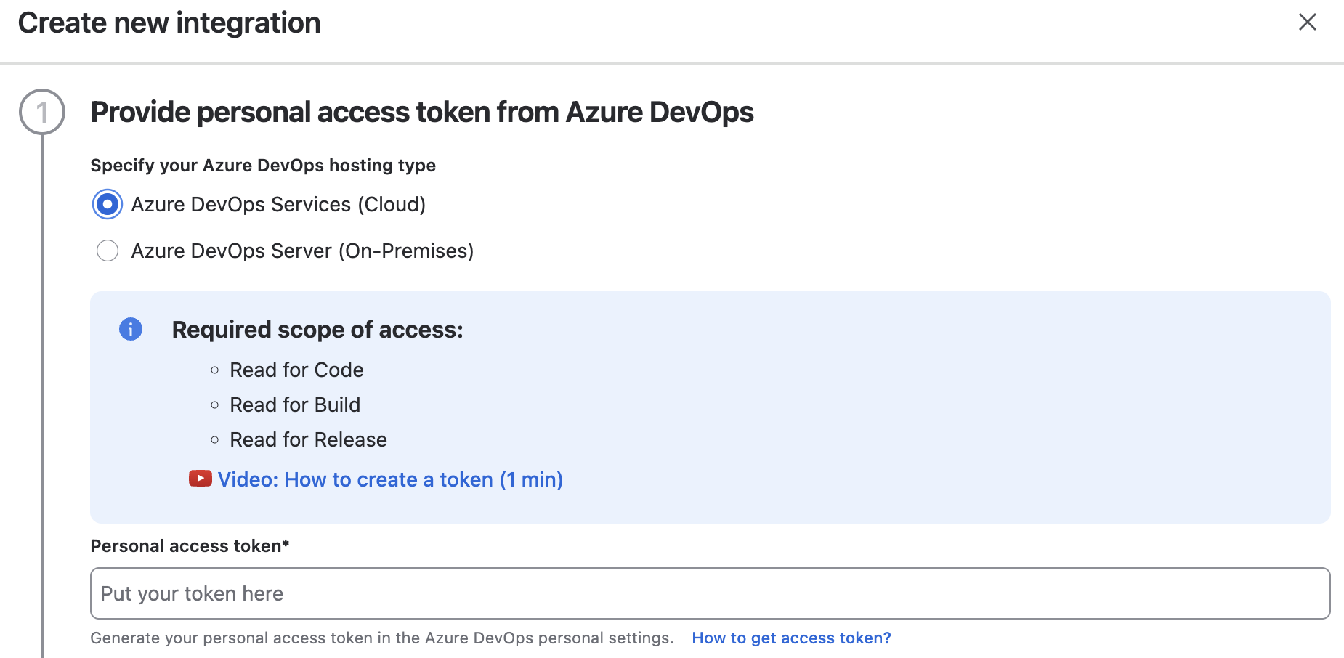
Task: Click the 'Create new integration' dialog title
Action: [x=169, y=23]
